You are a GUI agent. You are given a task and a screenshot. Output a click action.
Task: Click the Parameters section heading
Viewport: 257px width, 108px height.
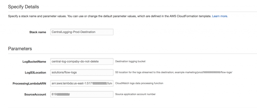coord(20,48)
